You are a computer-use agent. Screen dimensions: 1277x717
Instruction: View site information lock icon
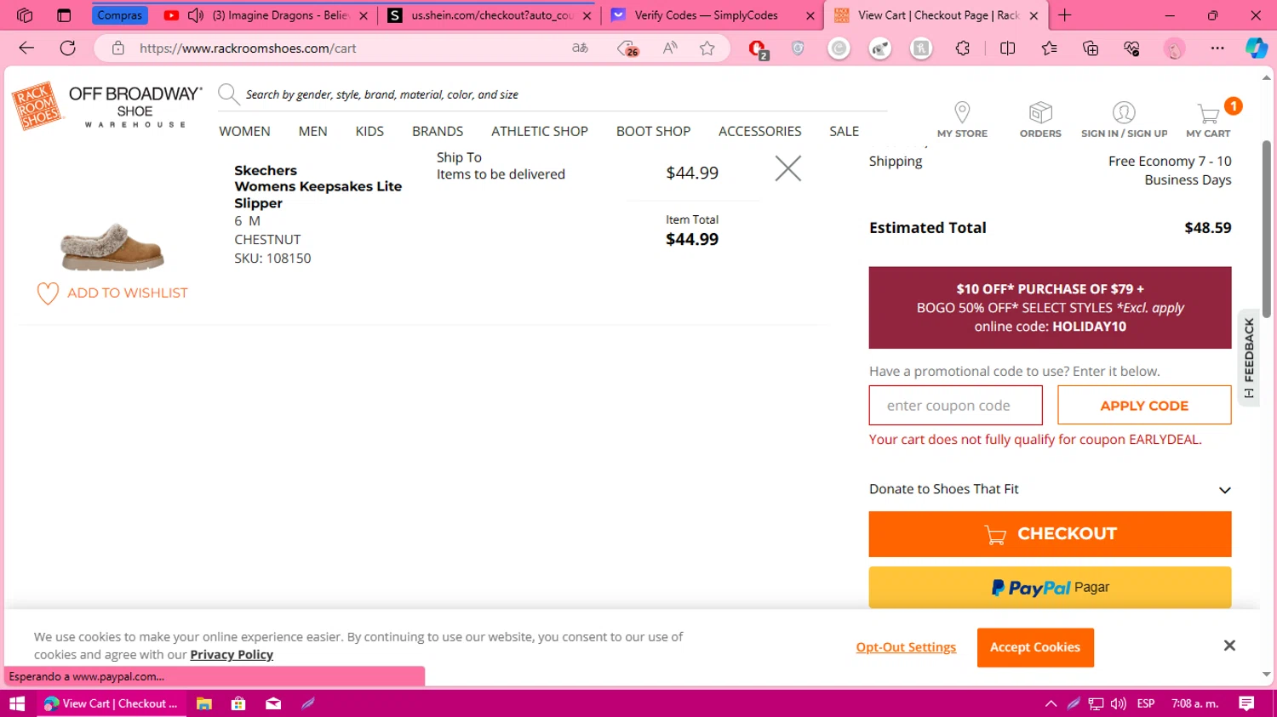point(118,48)
